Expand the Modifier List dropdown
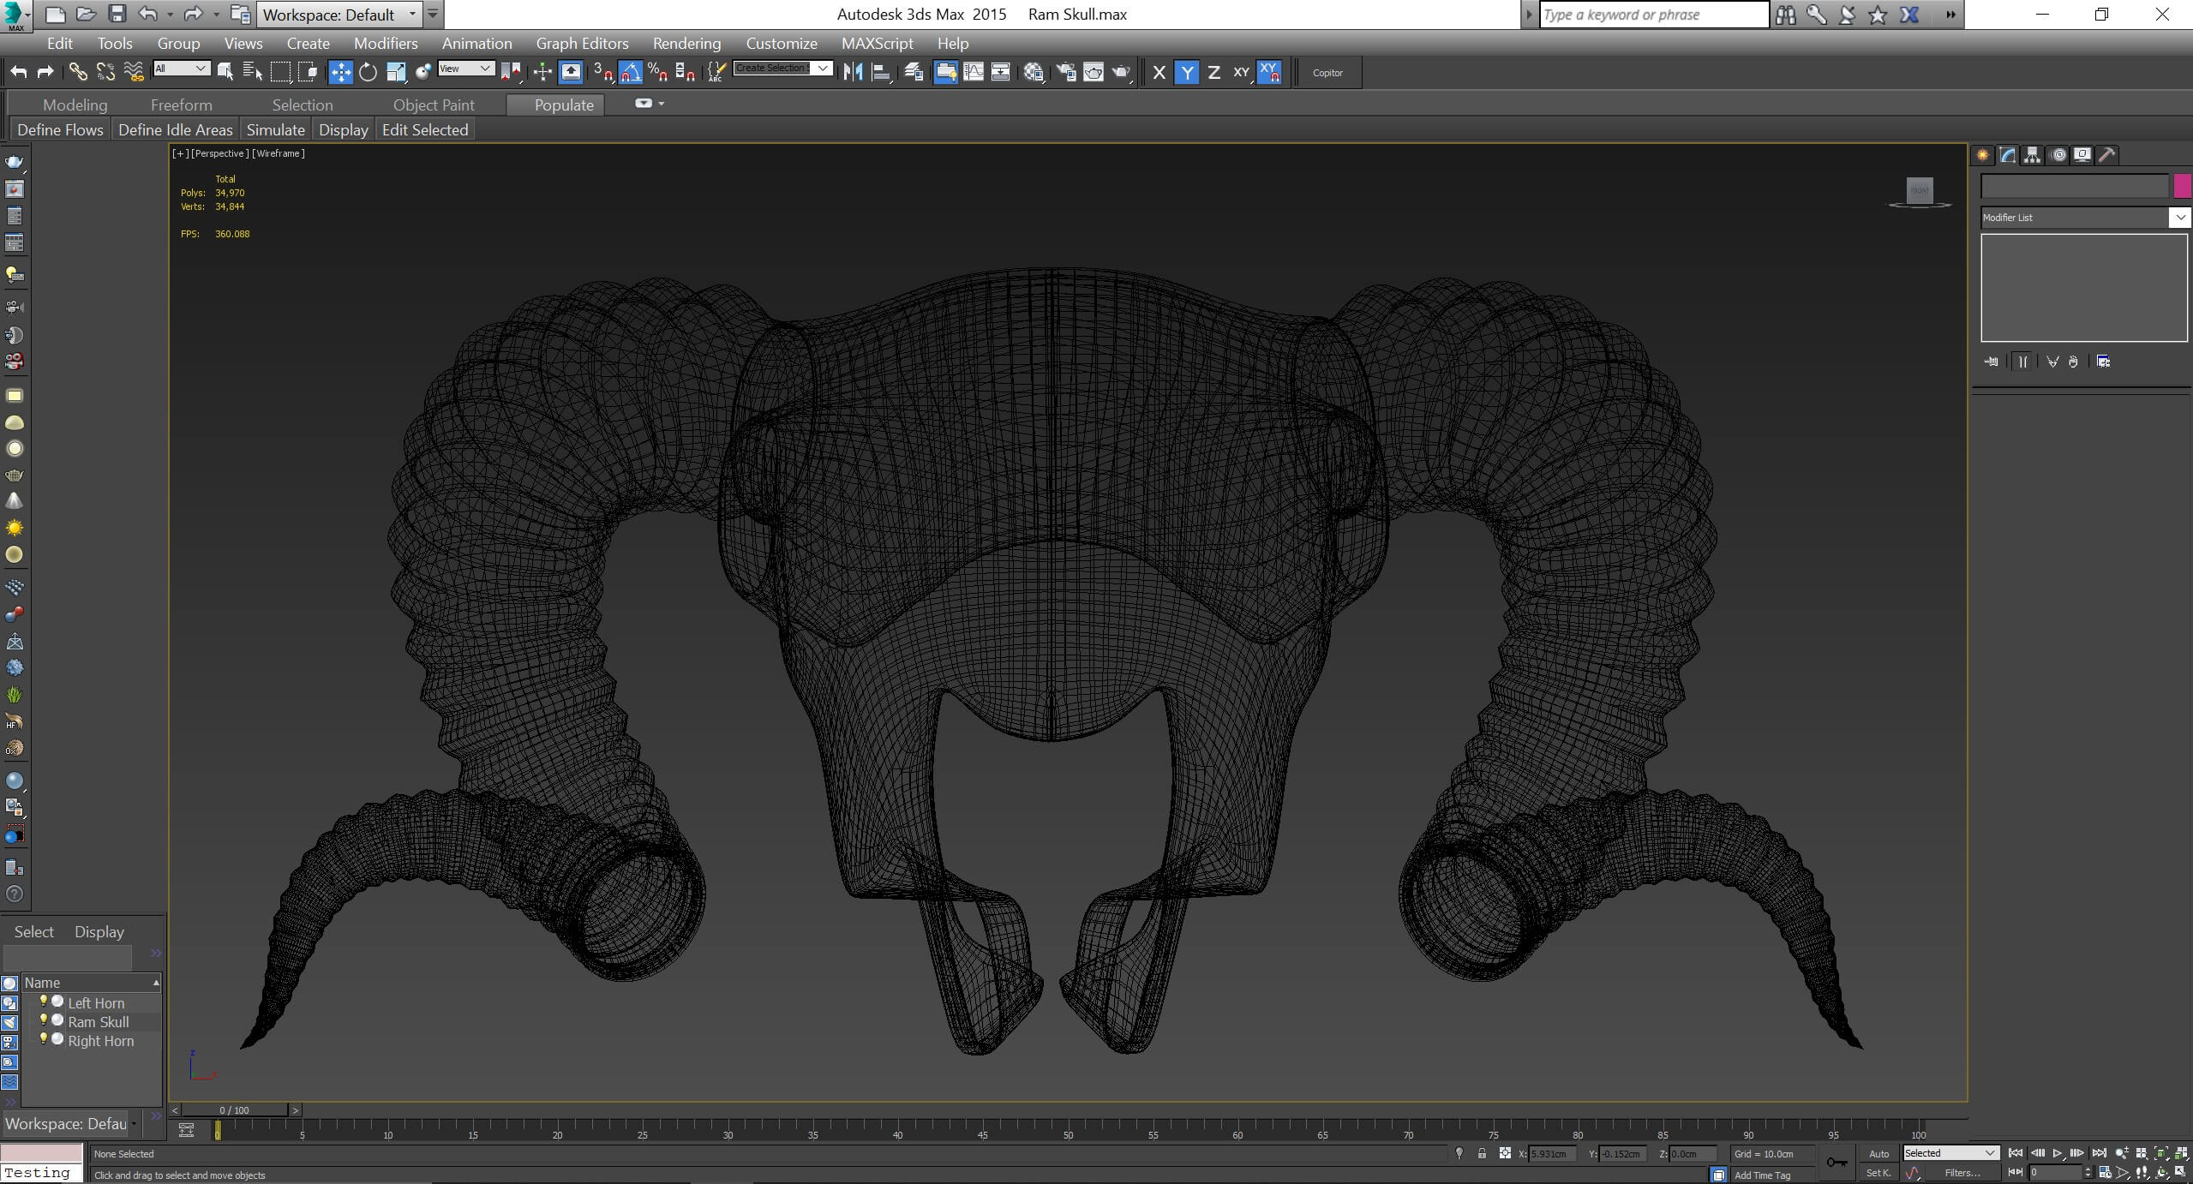 point(2179,218)
